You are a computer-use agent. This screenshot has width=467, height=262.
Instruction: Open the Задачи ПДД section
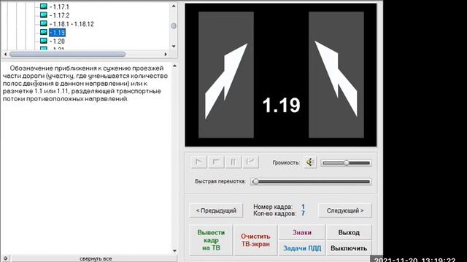[302, 248]
